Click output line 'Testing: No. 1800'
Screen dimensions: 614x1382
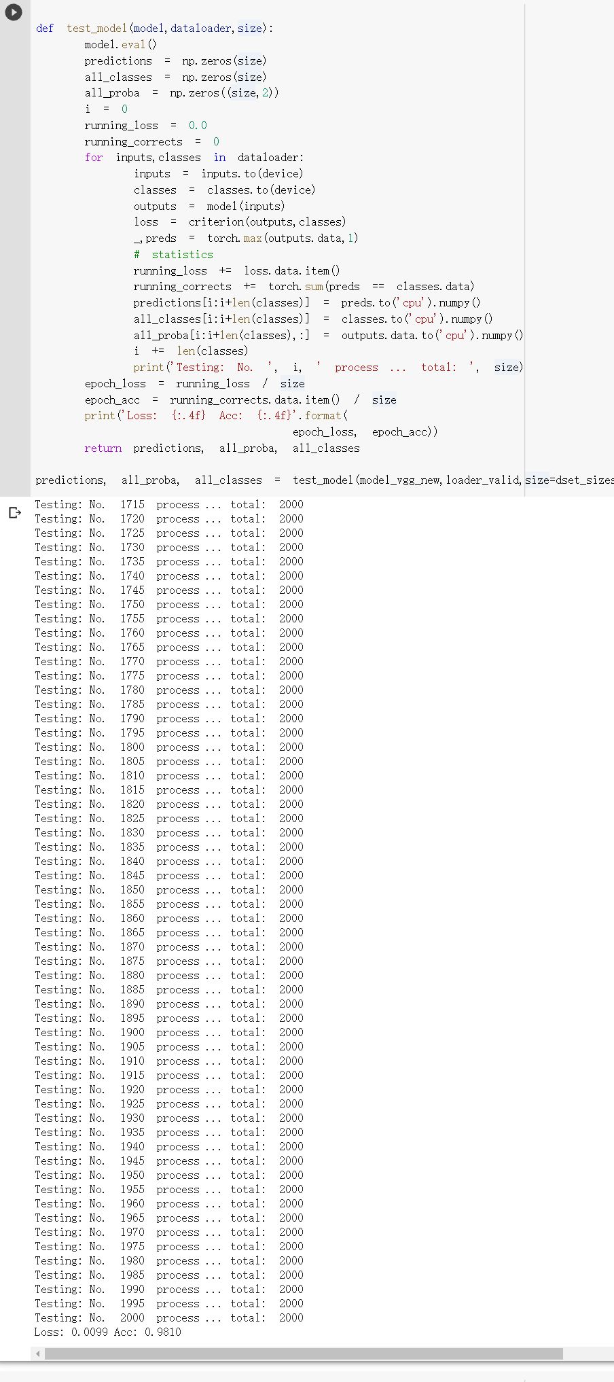(169, 747)
